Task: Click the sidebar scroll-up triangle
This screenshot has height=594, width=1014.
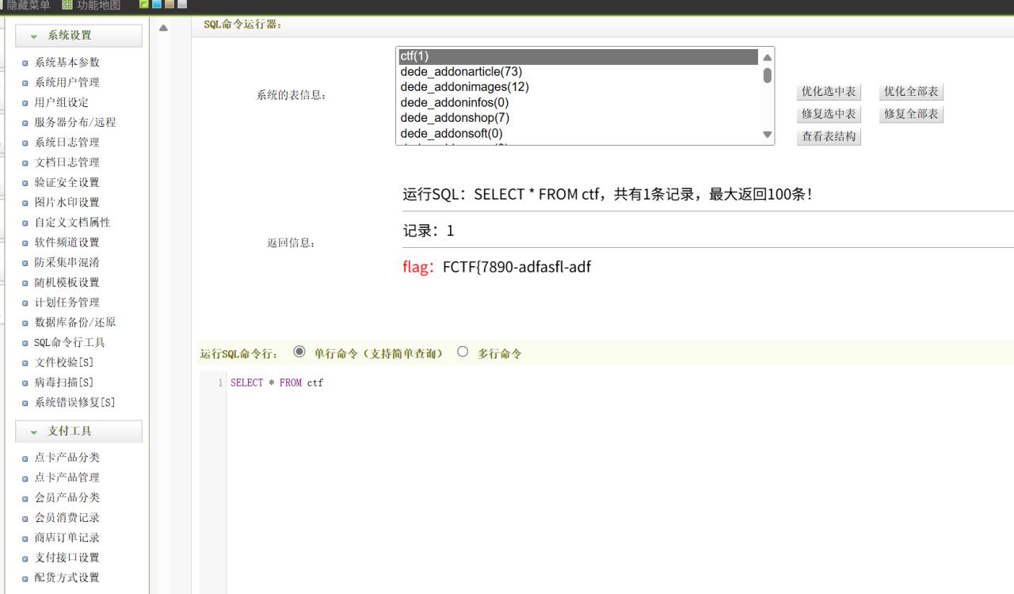Action: (163, 28)
